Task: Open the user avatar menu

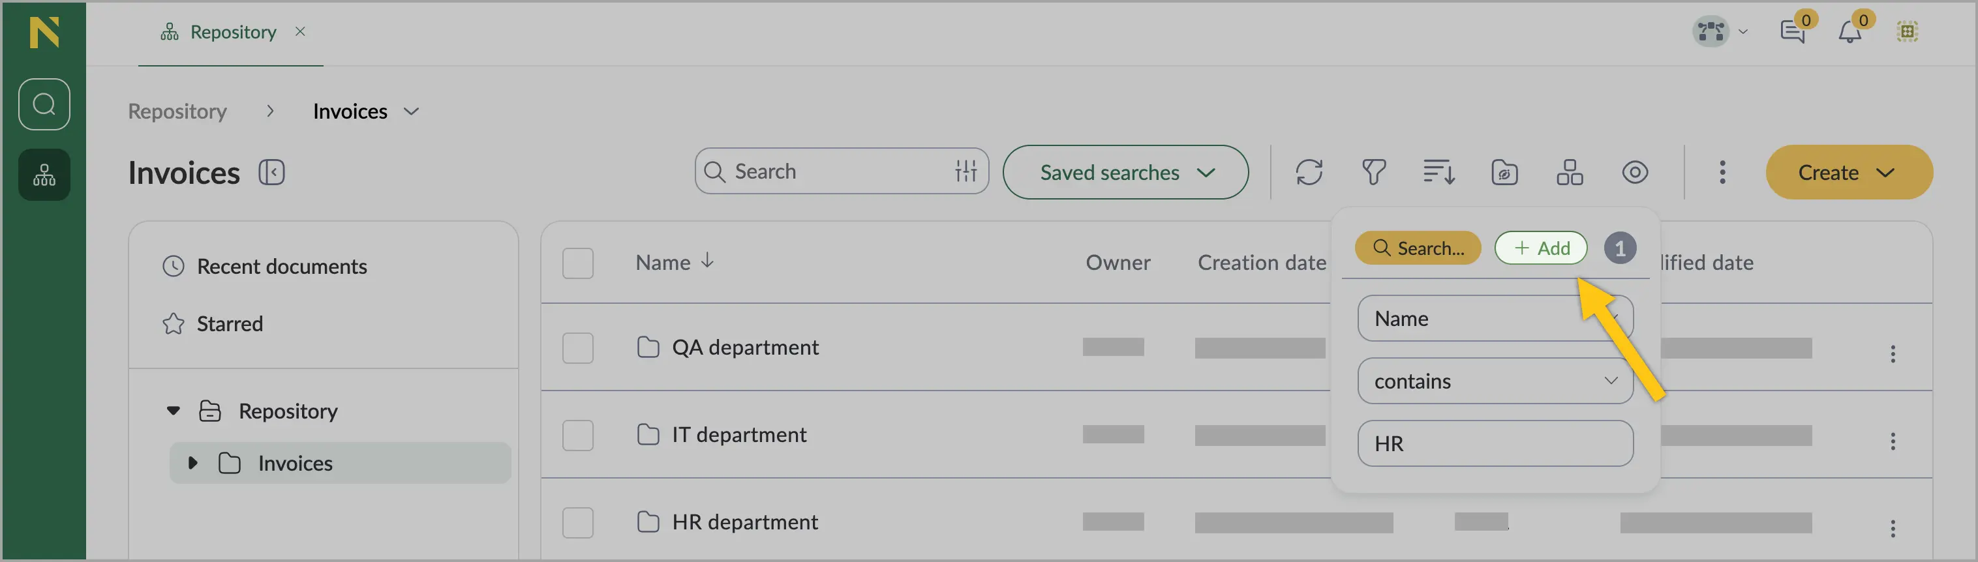Action: tap(1711, 31)
